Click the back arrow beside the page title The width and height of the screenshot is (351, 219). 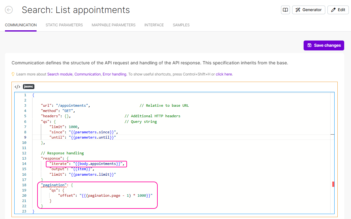pos(9,10)
